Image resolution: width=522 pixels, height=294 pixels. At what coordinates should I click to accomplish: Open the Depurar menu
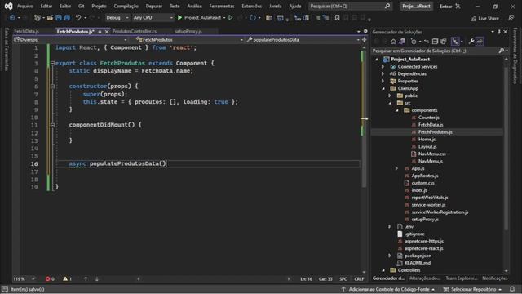click(154, 6)
